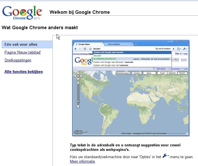
Task: Click the map pan up arrow
Action: tap(78, 73)
